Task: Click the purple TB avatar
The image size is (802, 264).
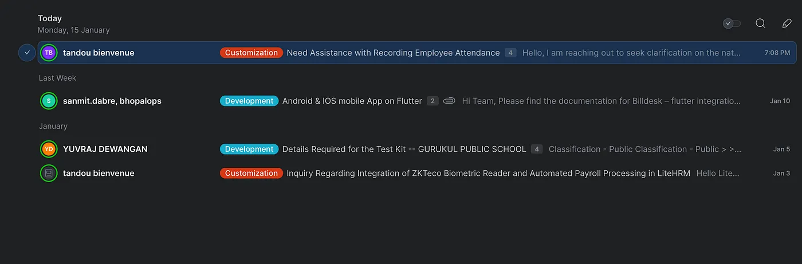Action: 49,53
